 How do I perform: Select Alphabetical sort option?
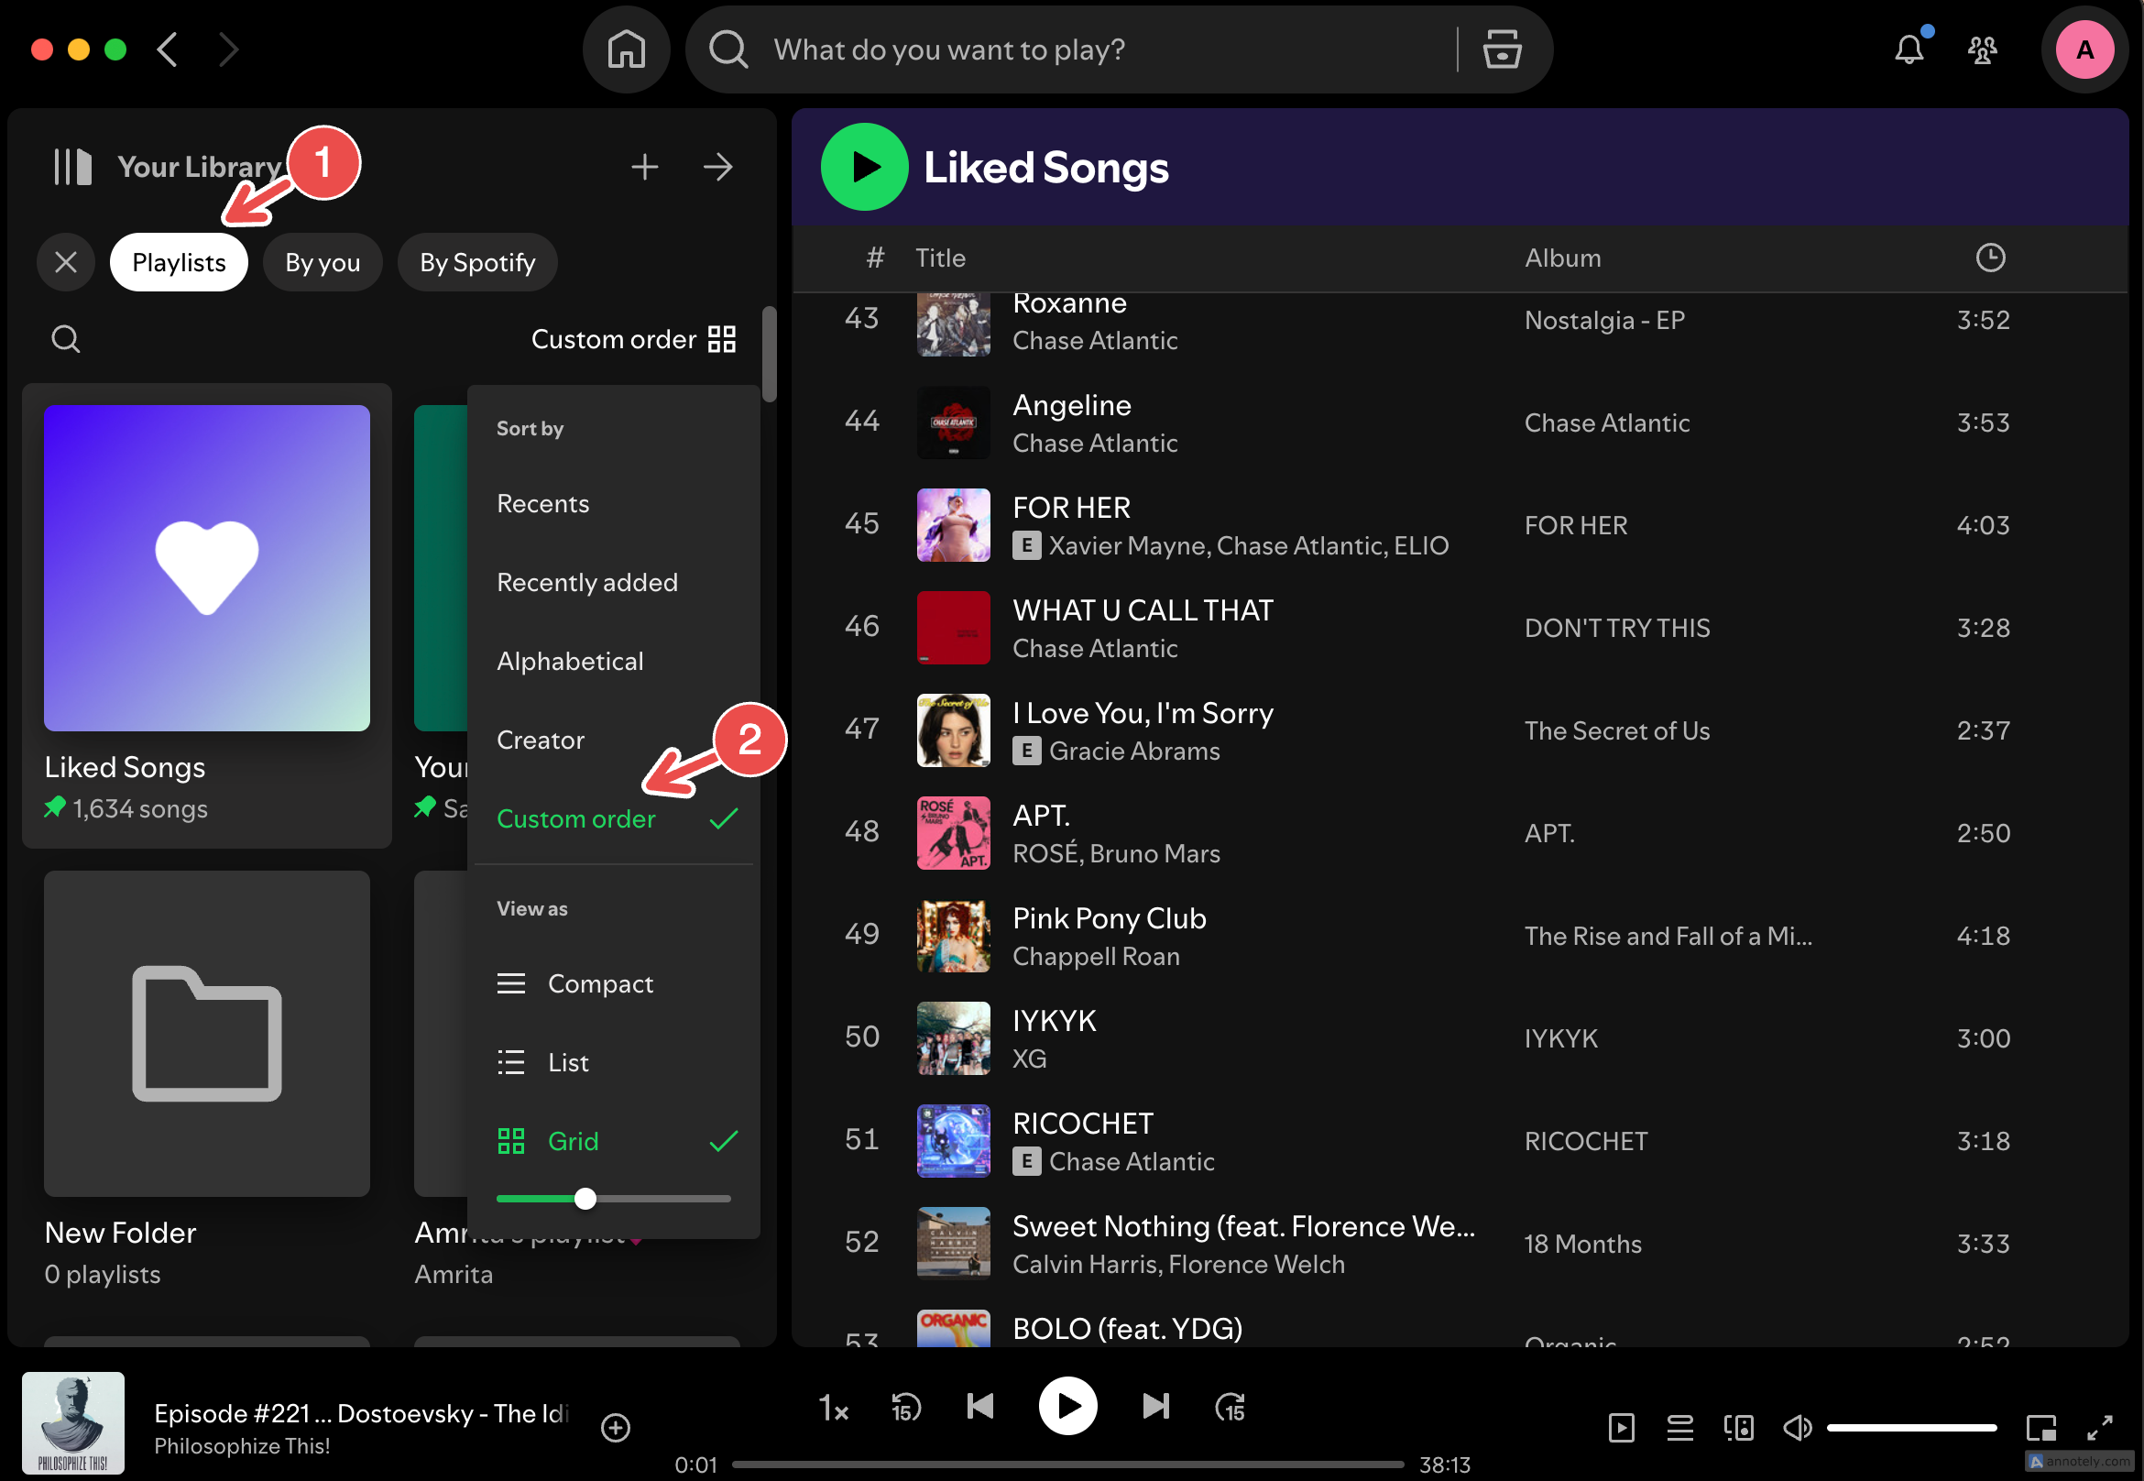pos(569,660)
